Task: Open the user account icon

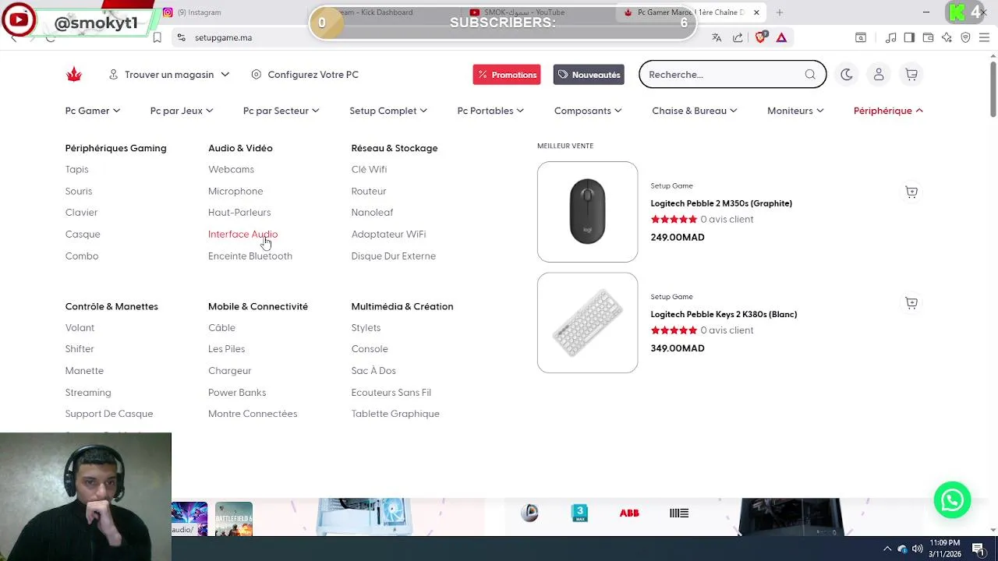Action: [879, 75]
